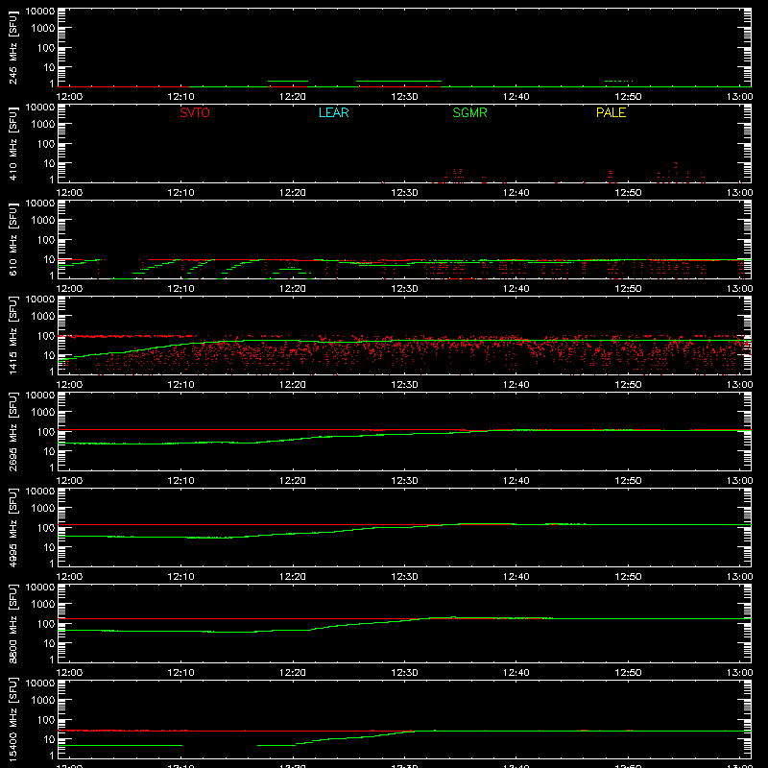Click 12:40 tick label under 410 MHz panel
The height and width of the screenshot is (768, 768).
516,193
